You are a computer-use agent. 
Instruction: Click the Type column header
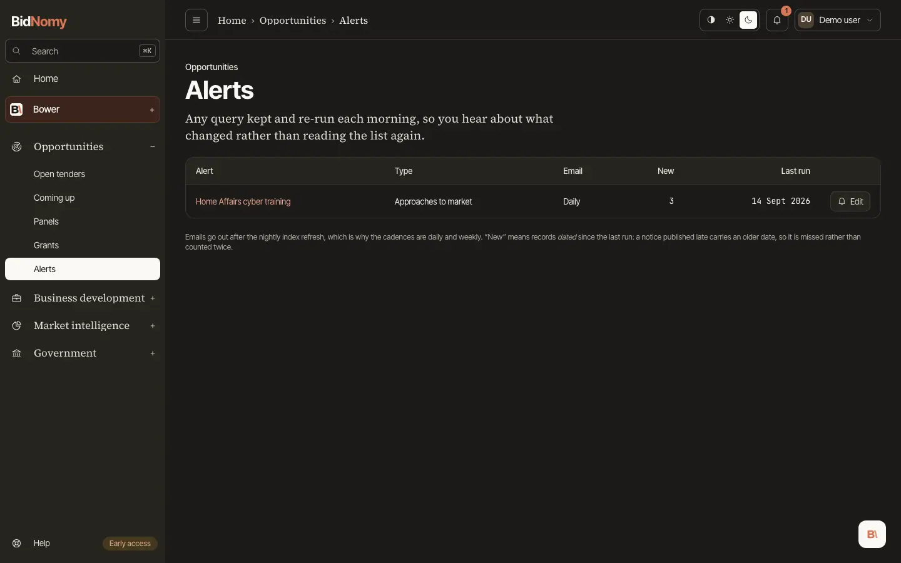pyautogui.click(x=404, y=171)
